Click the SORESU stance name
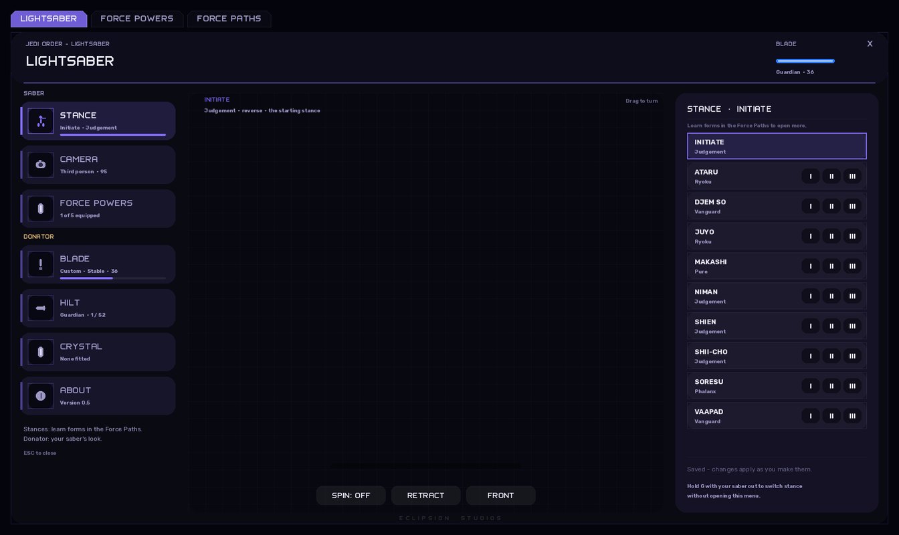Image resolution: width=899 pixels, height=535 pixels. (709, 382)
